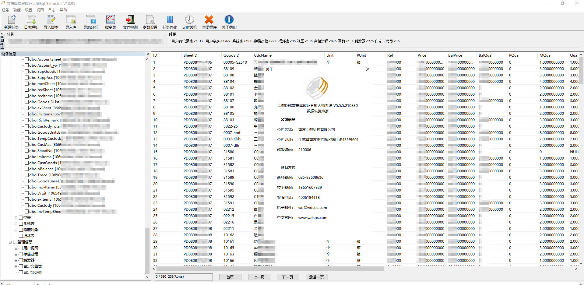Click the tree panel vertical scrollbar
The height and width of the screenshot is (285, 584).
pyautogui.click(x=147, y=251)
